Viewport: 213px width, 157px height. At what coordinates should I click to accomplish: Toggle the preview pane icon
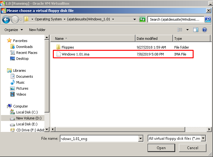196,30
